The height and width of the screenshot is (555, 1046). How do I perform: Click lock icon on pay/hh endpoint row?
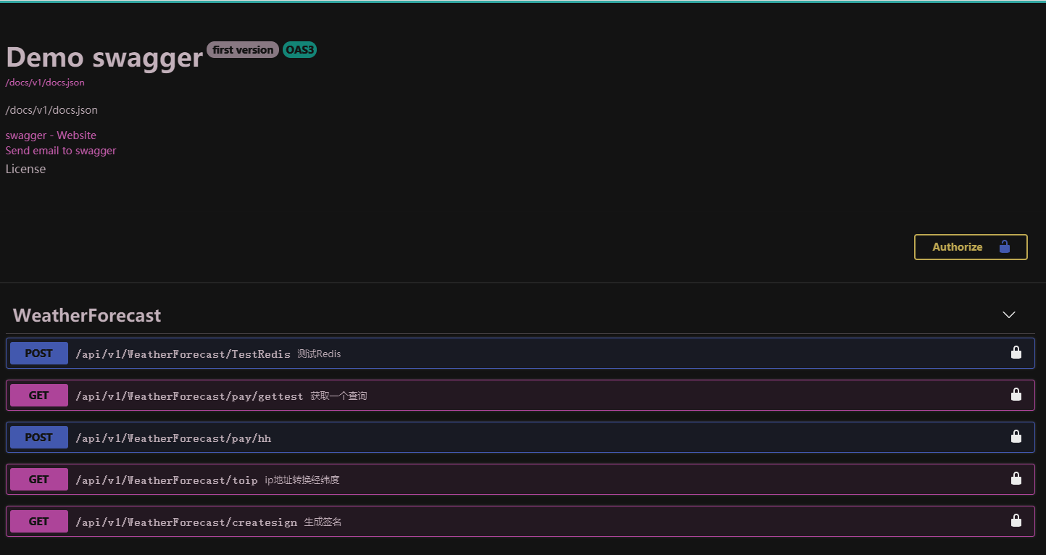1016,437
